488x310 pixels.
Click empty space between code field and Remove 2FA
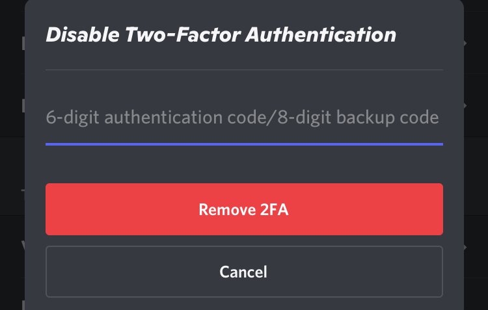coord(244,164)
